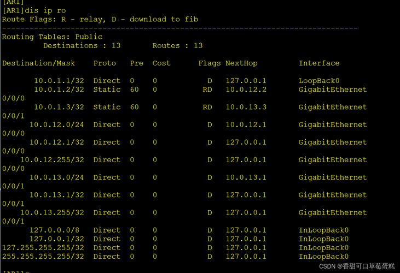Click the '[AR1]dis ip ro' command line
The width and height of the screenshot is (400, 273).
[34, 10]
